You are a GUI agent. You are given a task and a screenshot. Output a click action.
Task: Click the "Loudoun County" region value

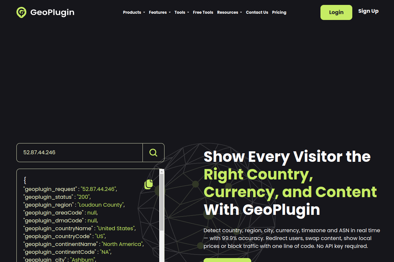[101, 205]
